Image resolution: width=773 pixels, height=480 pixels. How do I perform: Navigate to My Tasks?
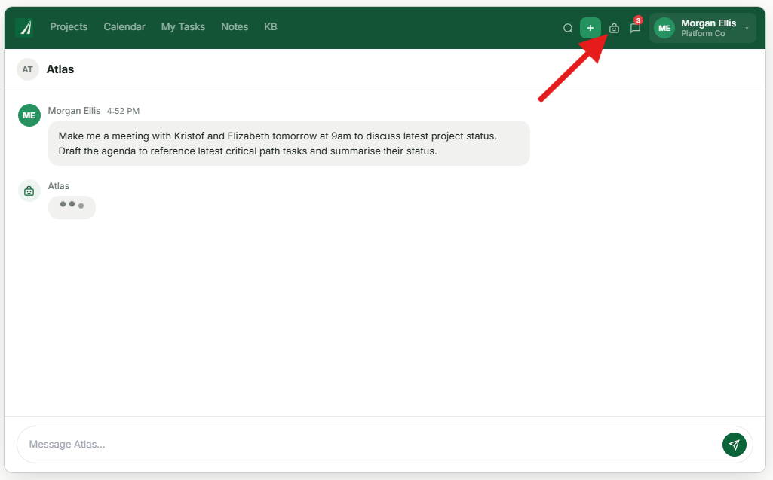(183, 27)
